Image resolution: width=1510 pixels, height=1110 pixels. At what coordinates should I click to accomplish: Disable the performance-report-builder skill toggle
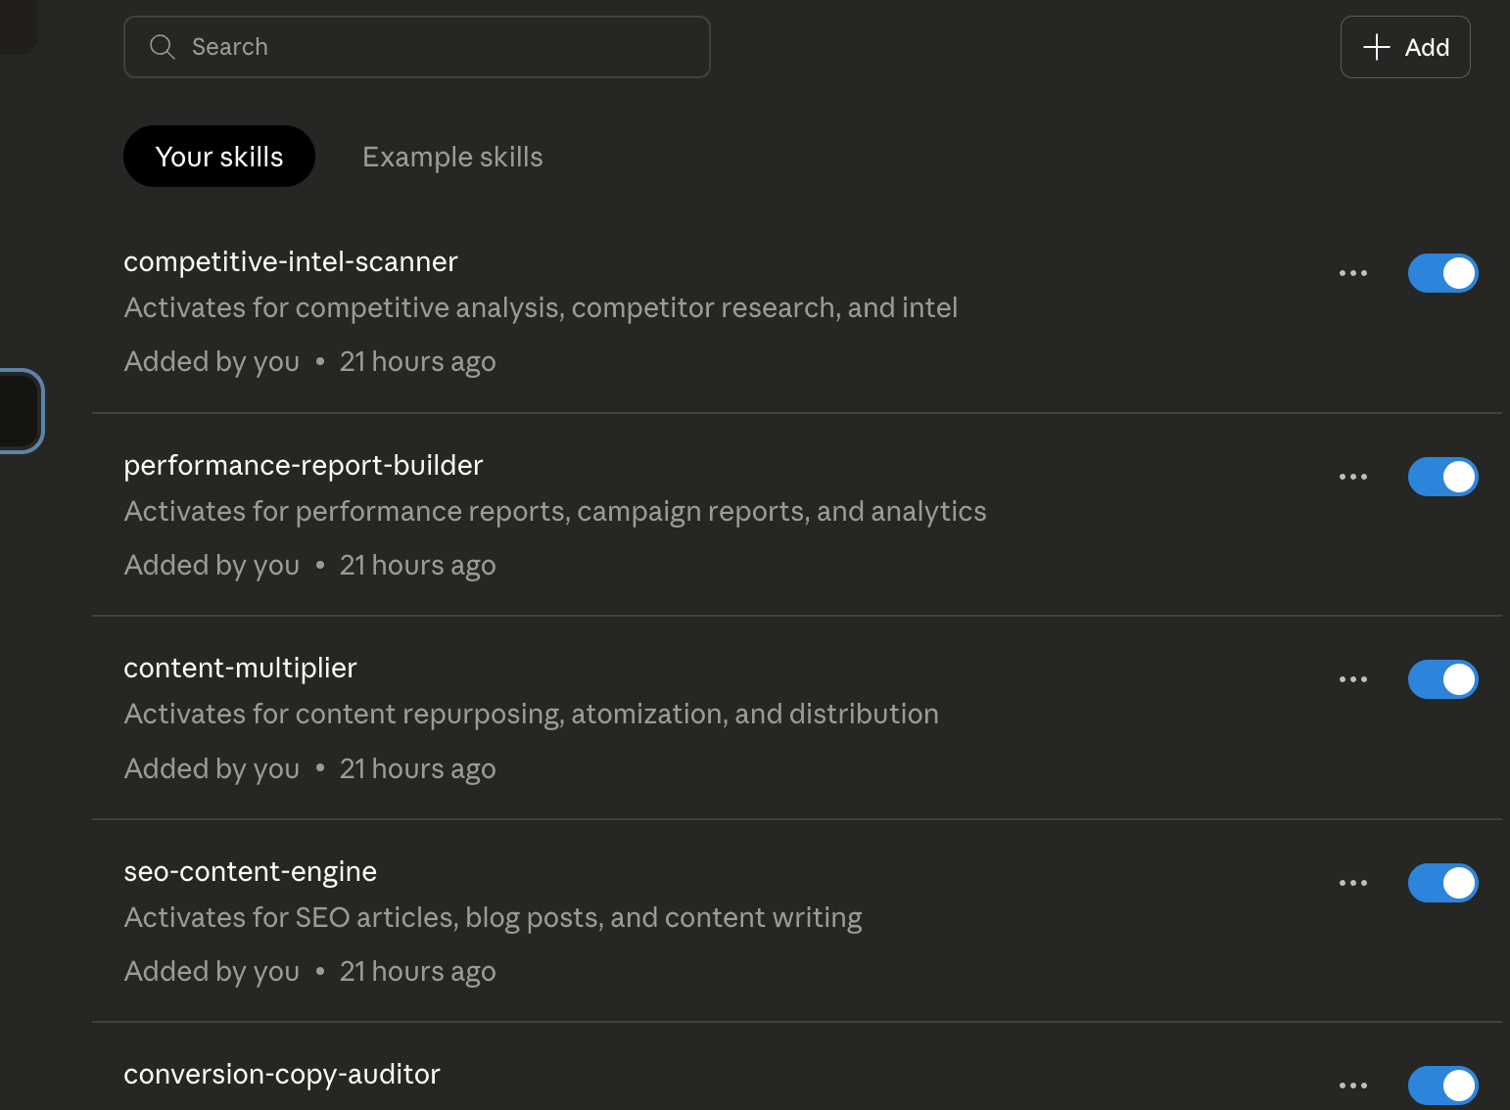tap(1442, 477)
